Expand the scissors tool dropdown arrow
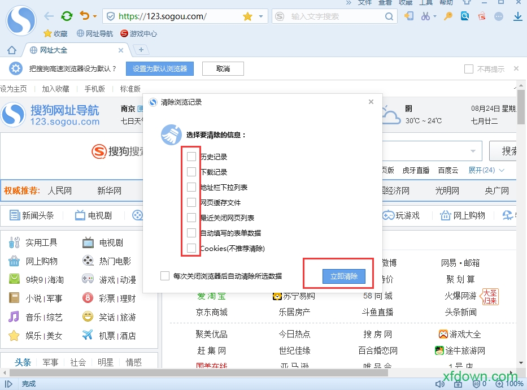Screen dimensions: 527x390 [435, 17]
